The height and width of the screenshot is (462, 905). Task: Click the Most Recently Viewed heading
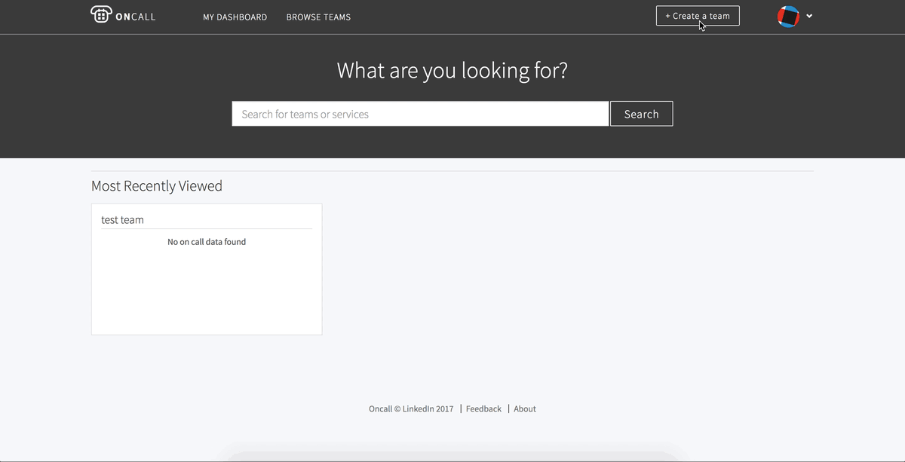[157, 186]
